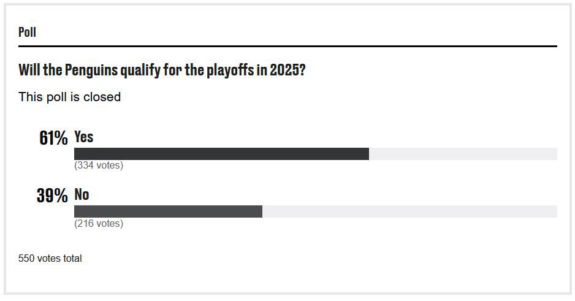Click the word "Will" starting the question

[x=29, y=70]
